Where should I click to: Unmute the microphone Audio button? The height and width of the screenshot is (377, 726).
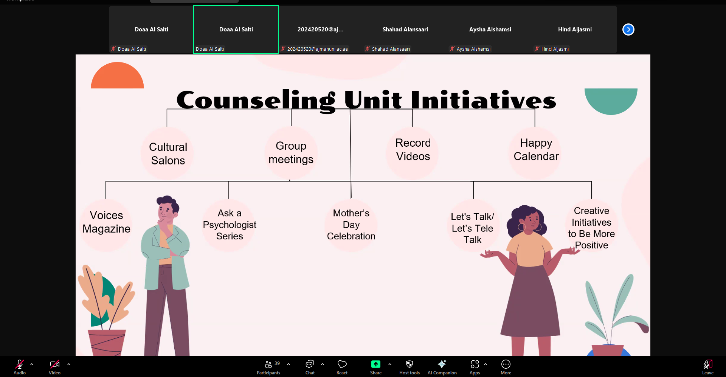[x=20, y=365]
